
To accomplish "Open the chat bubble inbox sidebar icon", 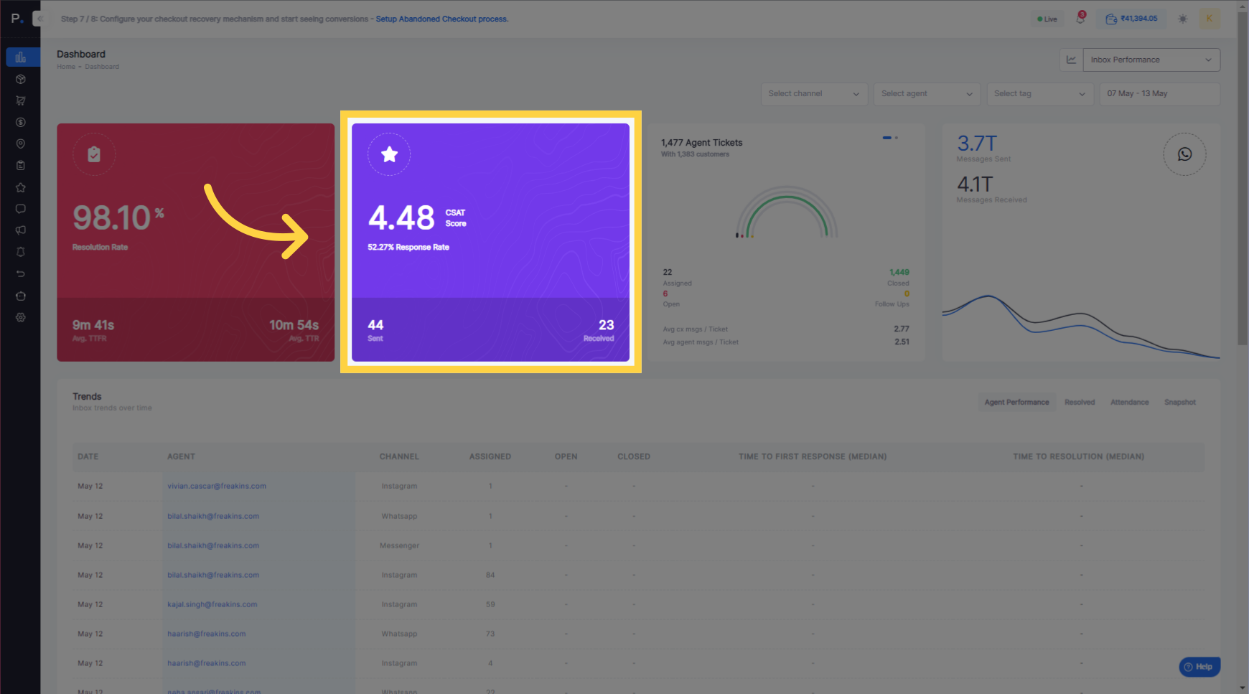I will click(20, 209).
